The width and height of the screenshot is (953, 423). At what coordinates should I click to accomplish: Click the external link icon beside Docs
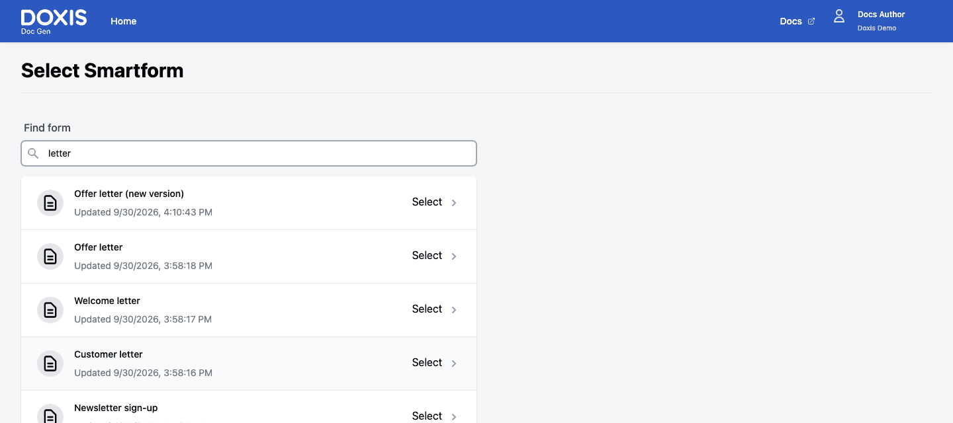click(811, 21)
